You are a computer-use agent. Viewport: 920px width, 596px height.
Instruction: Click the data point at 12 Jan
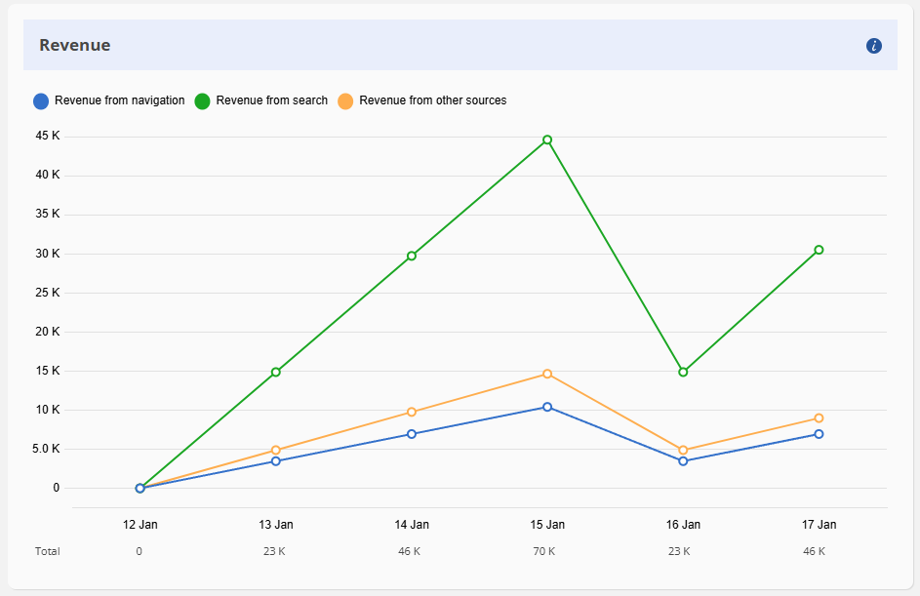(140, 488)
